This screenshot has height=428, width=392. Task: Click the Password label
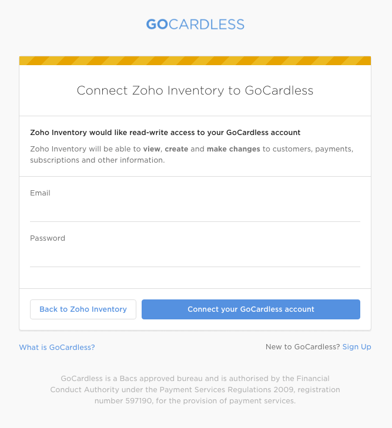pos(48,238)
